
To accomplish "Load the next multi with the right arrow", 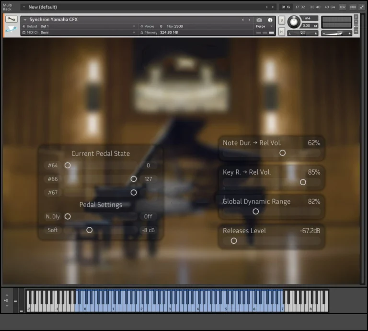I will tap(273, 7).
